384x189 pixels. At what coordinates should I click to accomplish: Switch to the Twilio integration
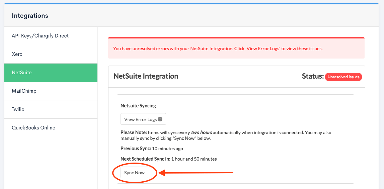point(51,109)
